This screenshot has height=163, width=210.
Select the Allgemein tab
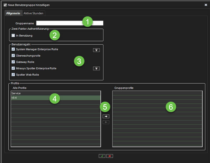(x=13, y=13)
